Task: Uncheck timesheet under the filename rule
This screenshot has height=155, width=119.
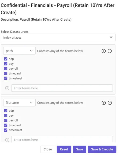Action: [x=6, y=130]
